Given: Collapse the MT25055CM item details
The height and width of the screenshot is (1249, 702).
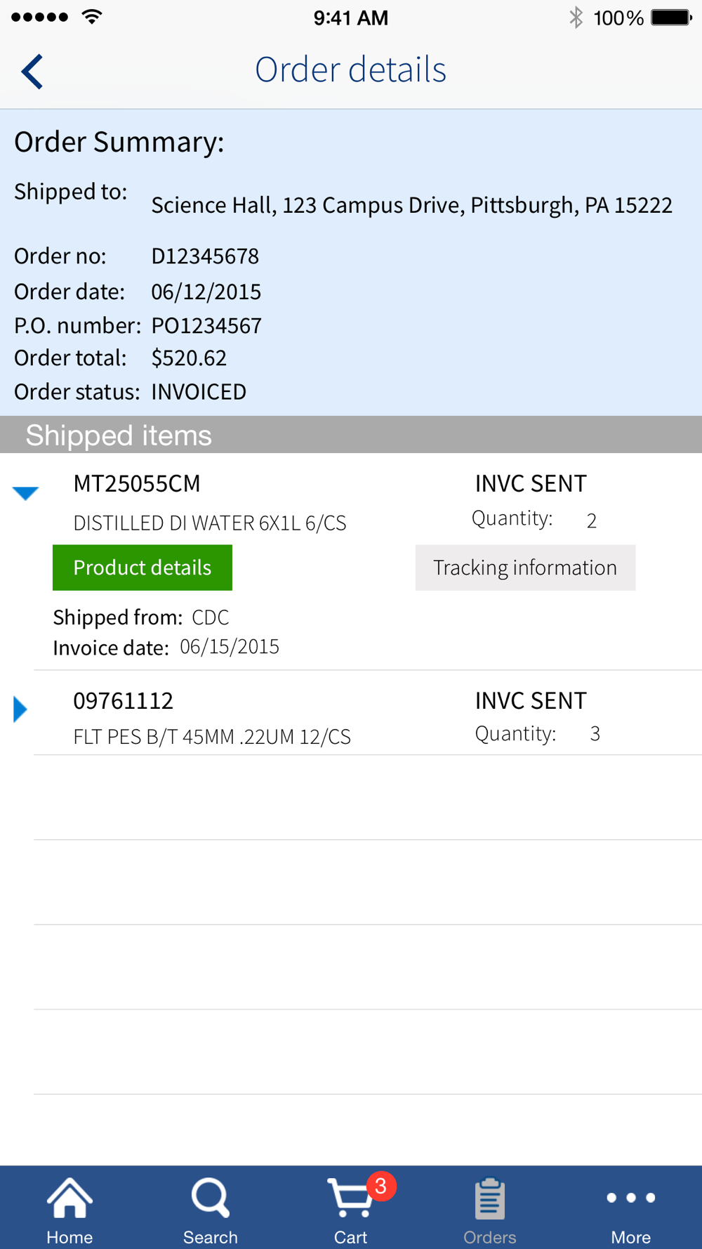Looking at the screenshot, I should click(x=25, y=493).
